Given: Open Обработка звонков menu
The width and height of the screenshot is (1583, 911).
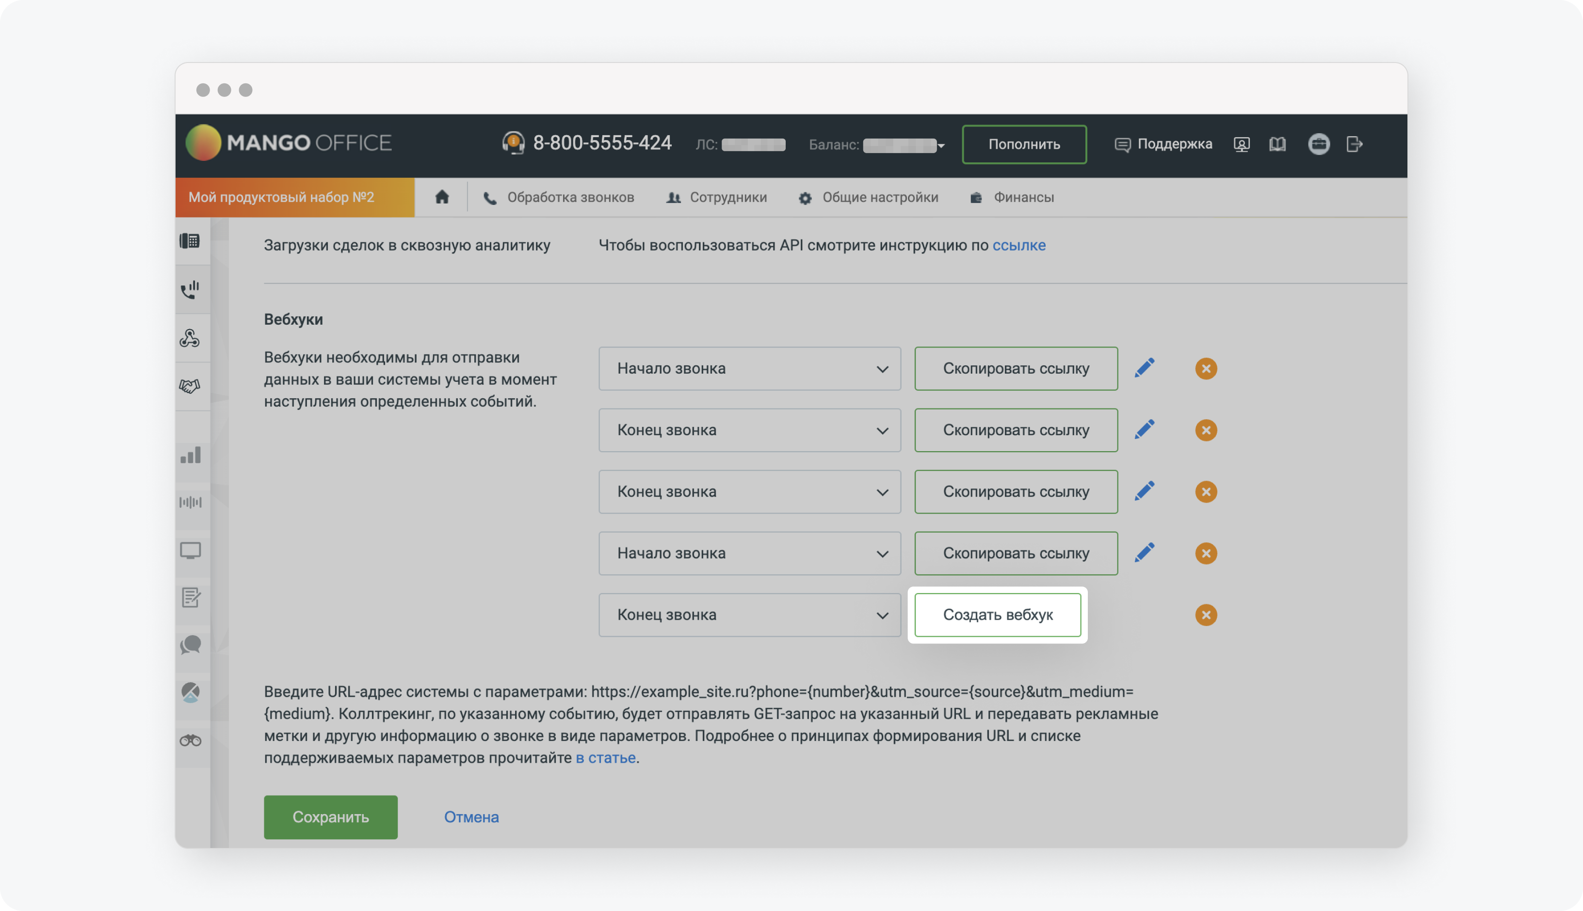Looking at the screenshot, I should tap(559, 197).
